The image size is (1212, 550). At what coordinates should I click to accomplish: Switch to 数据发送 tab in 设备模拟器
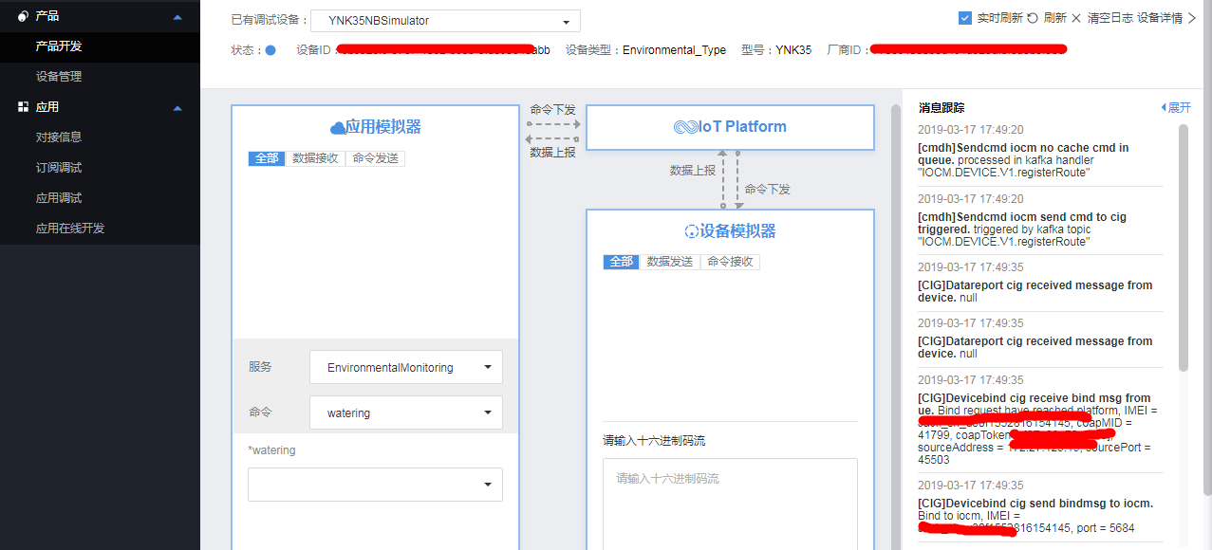670,262
